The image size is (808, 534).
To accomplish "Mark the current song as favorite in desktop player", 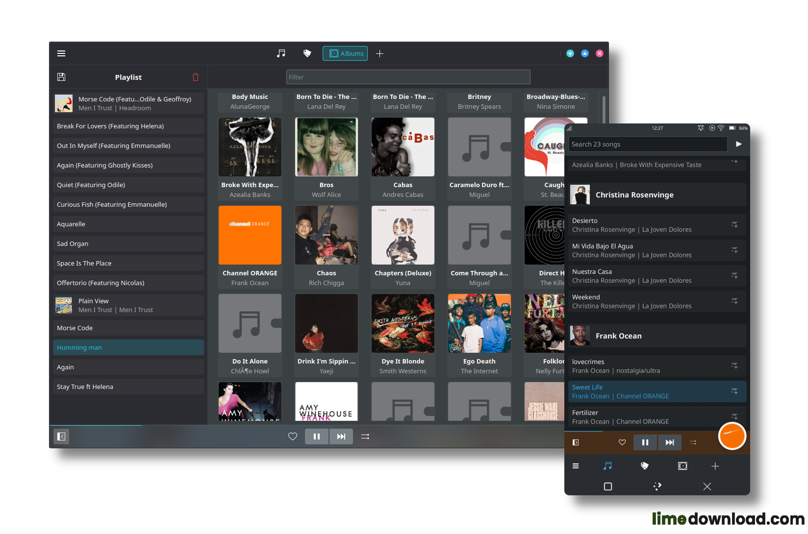I will click(293, 437).
